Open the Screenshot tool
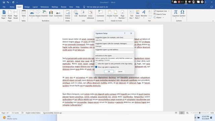 (58, 14)
